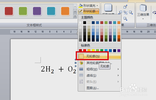This screenshot has height=100, width=156.
Task: Pick dark navy standard color
Action: click(x=115, y=50)
